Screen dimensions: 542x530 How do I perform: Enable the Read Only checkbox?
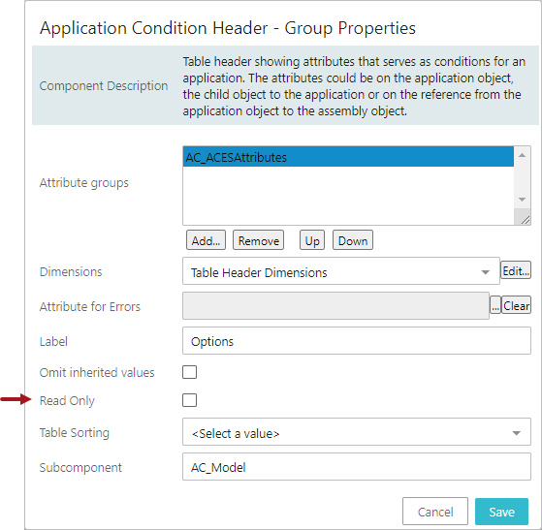[189, 400]
